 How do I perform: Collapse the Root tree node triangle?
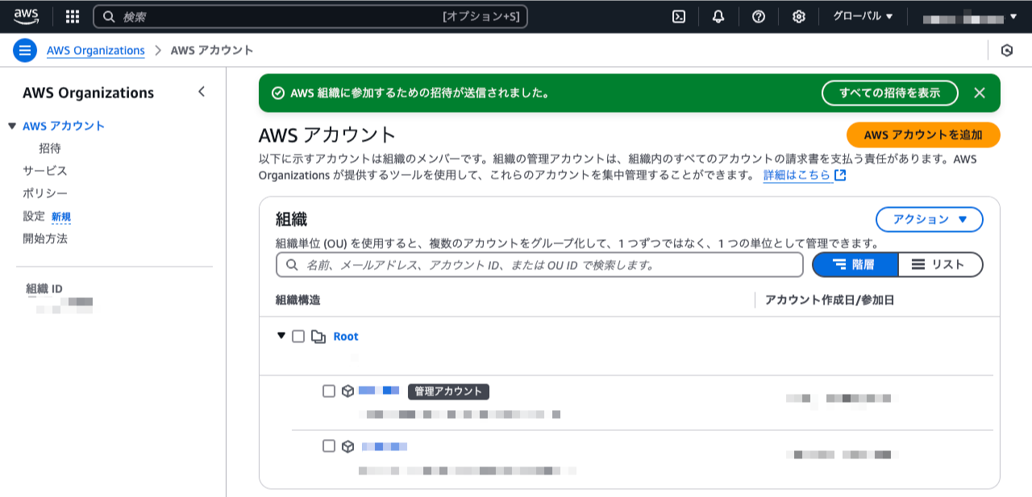click(x=281, y=336)
